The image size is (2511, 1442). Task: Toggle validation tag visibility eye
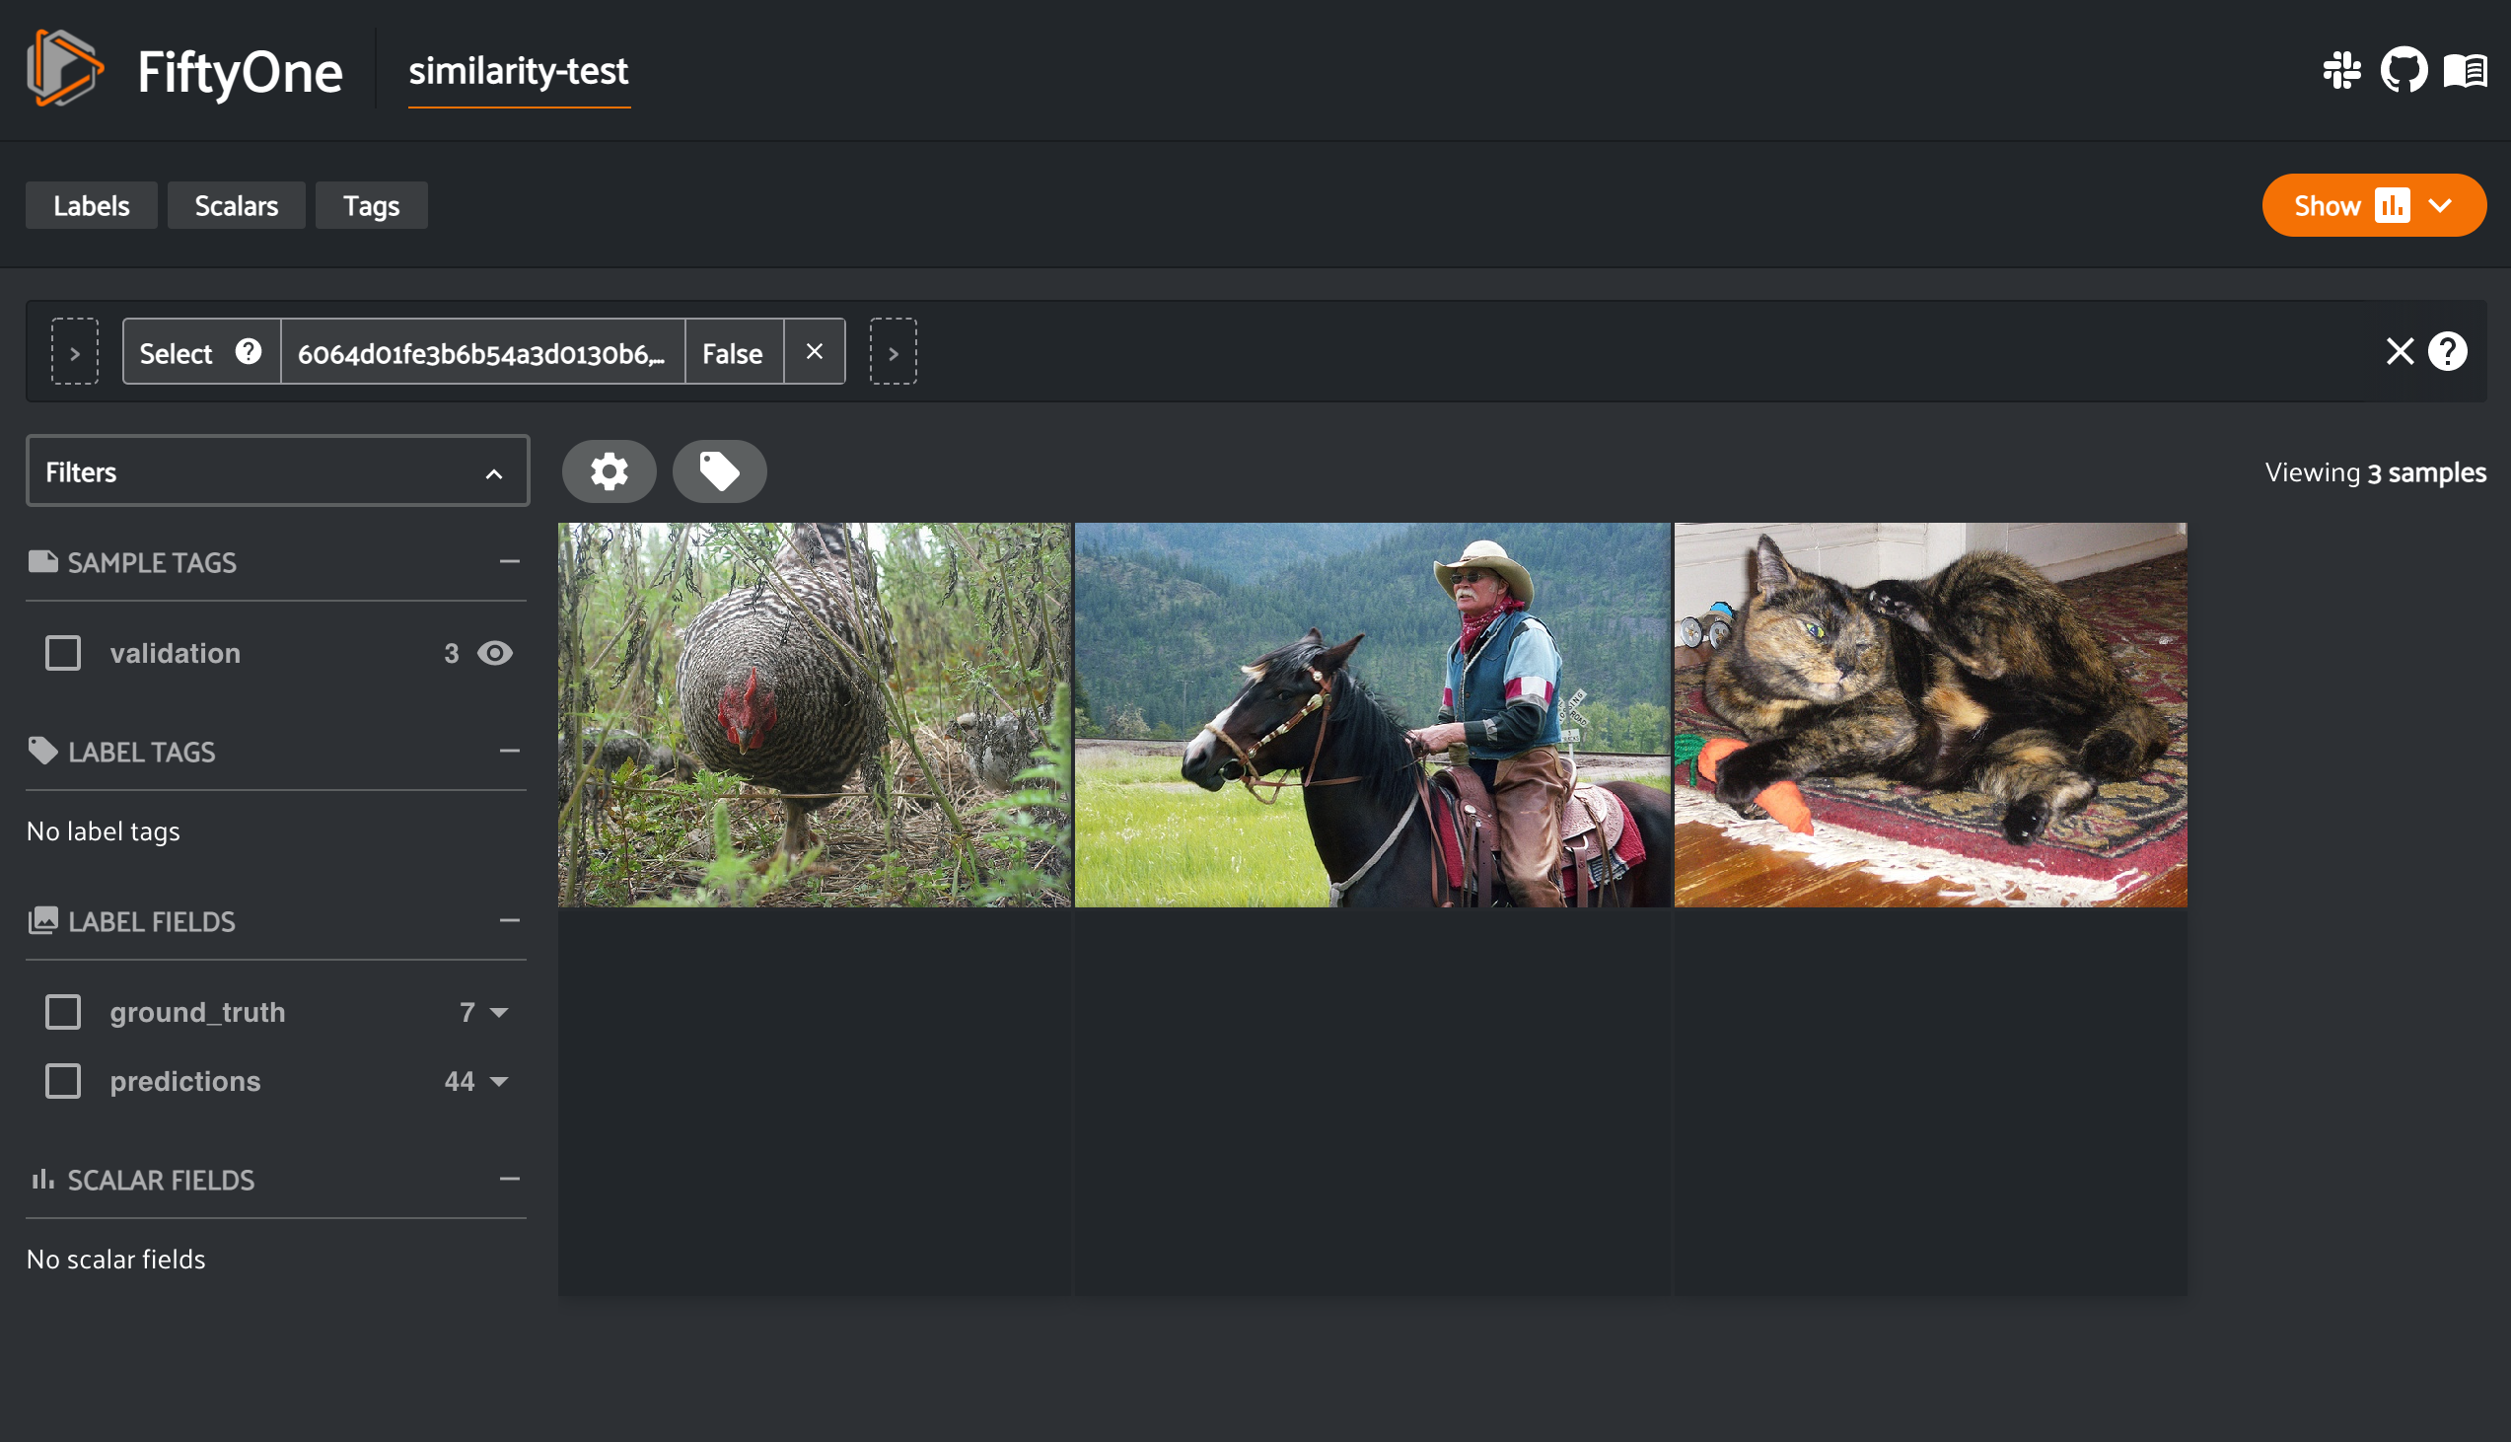pyautogui.click(x=495, y=653)
